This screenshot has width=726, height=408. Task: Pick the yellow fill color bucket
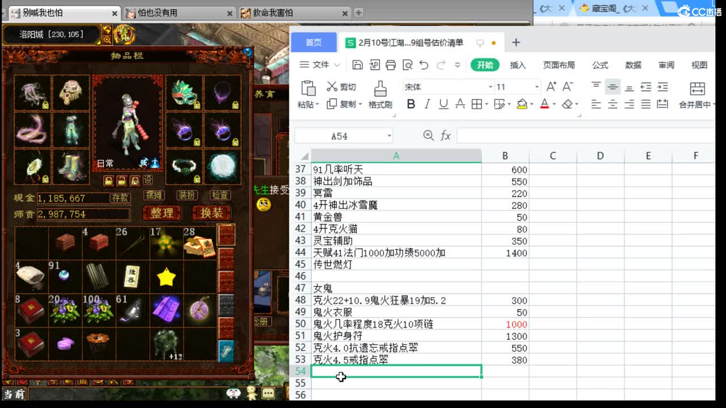(522, 104)
